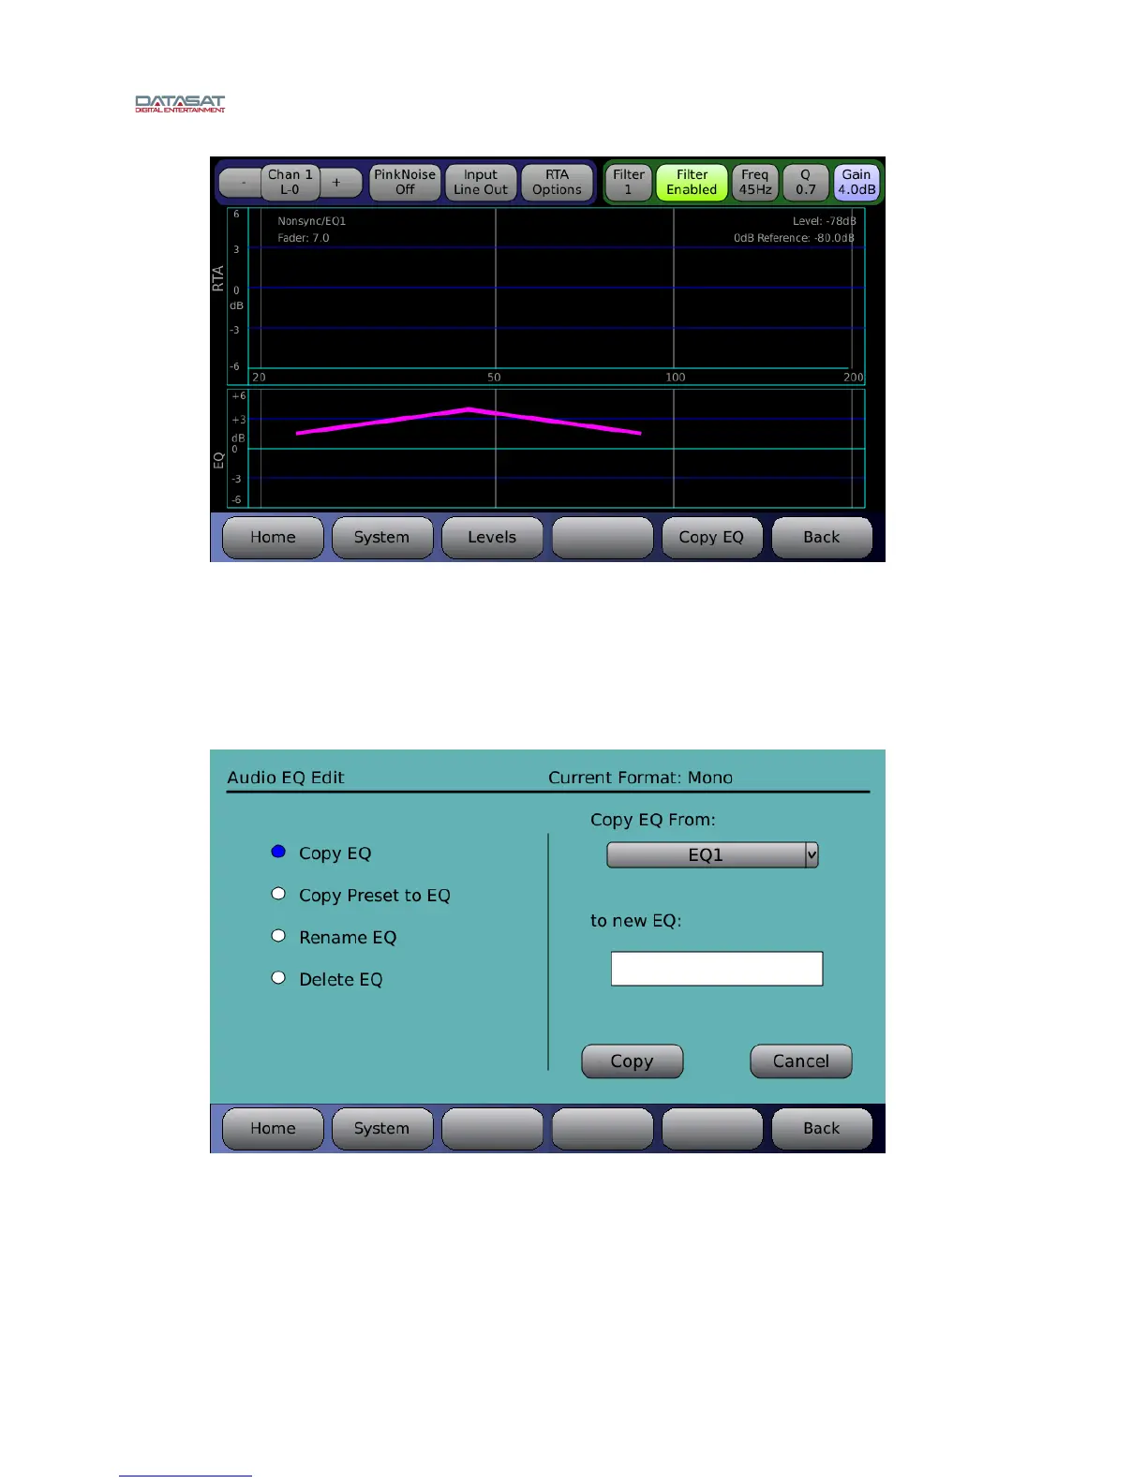Click the to new EQ text field
This screenshot has width=1147, height=1484.
coord(717,969)
